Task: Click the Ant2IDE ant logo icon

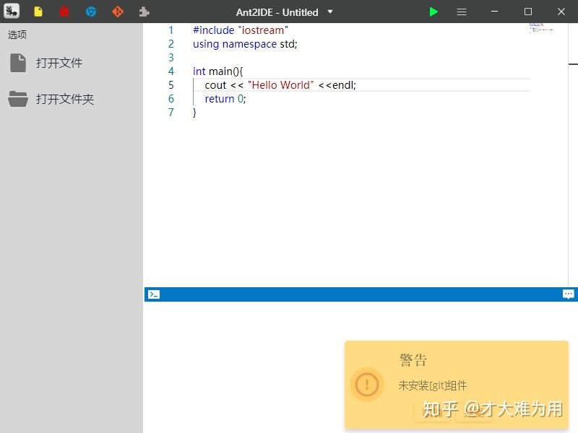Action: pos(12,11)
